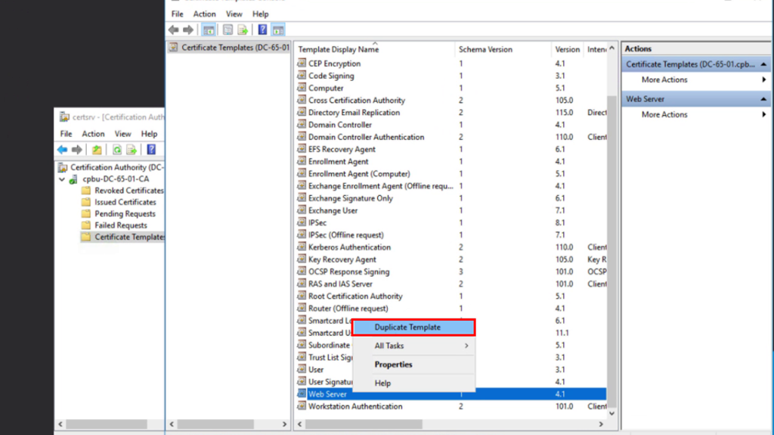Select the Issued Certificates folder
The width and height of the screenshot is (774, 435).
pos(125,202)
